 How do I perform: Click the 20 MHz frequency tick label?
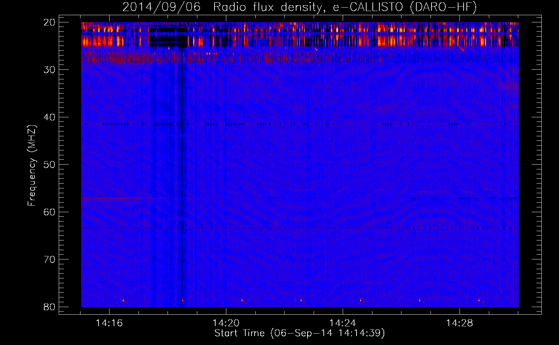pos(50,22)
